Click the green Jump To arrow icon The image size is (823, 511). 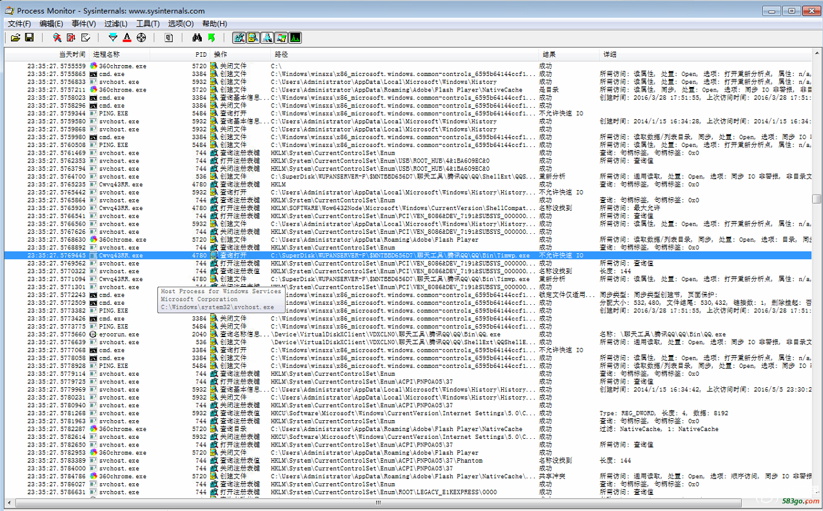coord(211,38)
